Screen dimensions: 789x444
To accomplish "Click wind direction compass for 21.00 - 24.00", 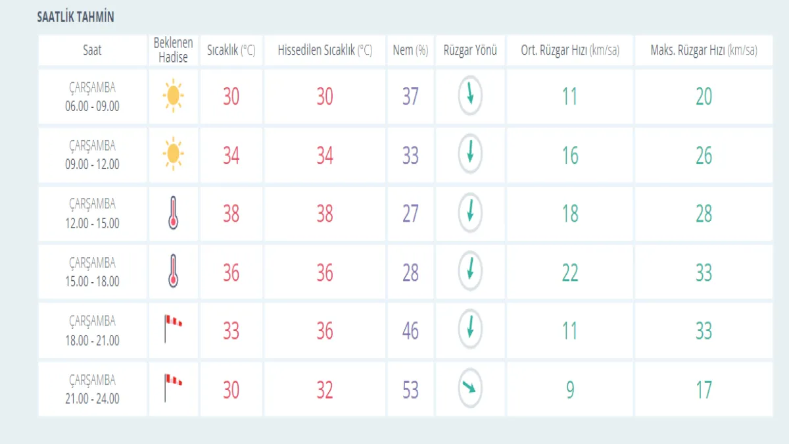I will (x=470, y=389).
